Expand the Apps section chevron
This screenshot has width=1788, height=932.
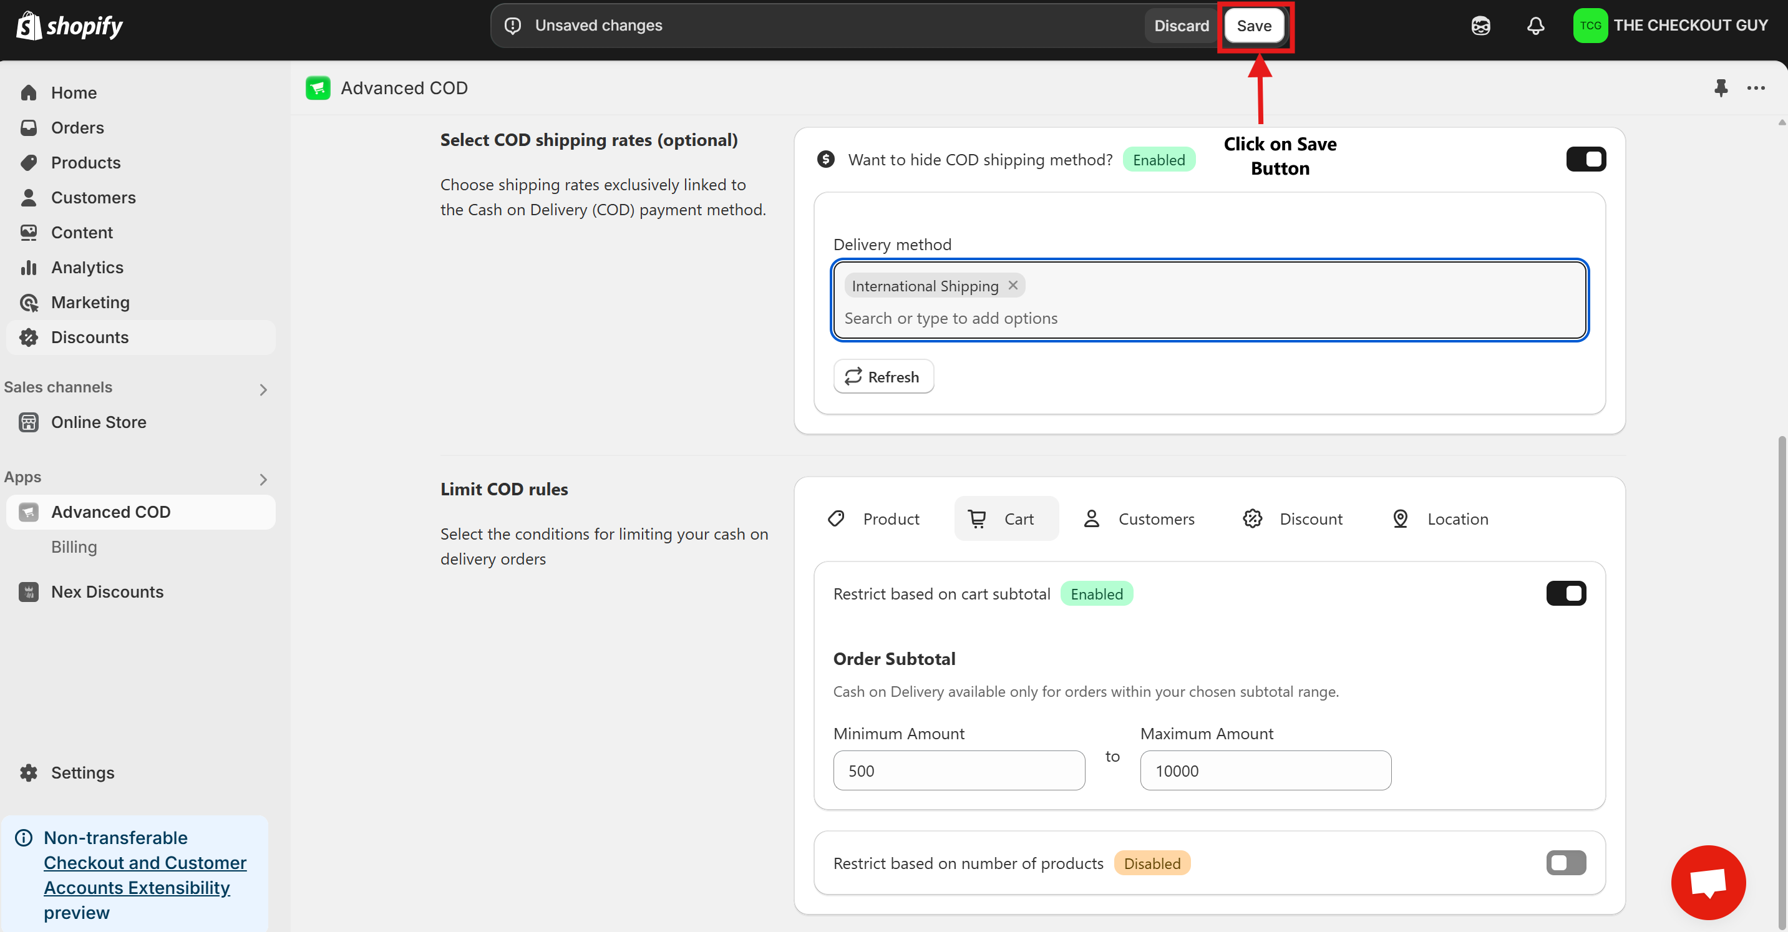pos(263,479)
